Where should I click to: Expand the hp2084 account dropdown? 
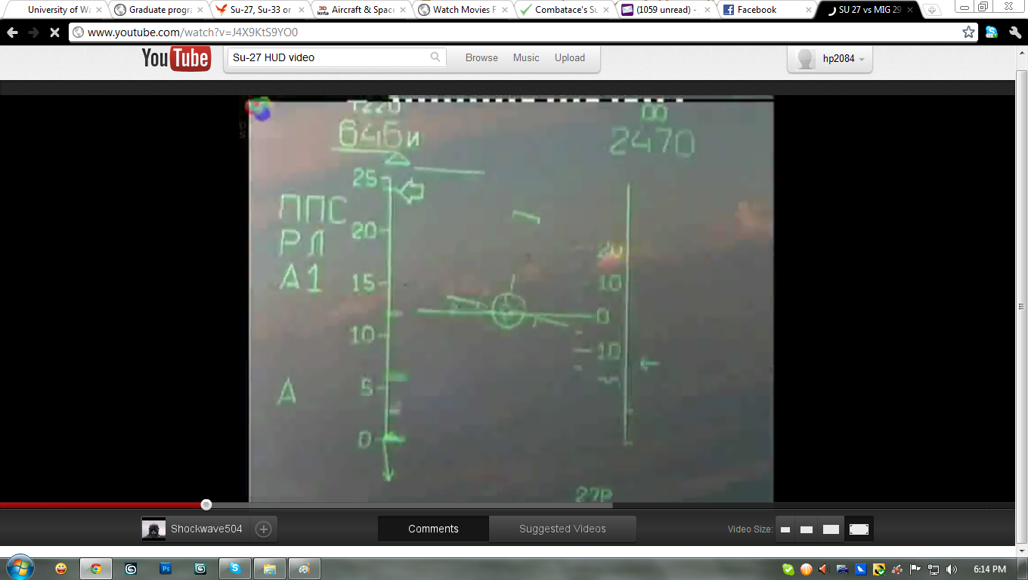[x=862, y=59]
